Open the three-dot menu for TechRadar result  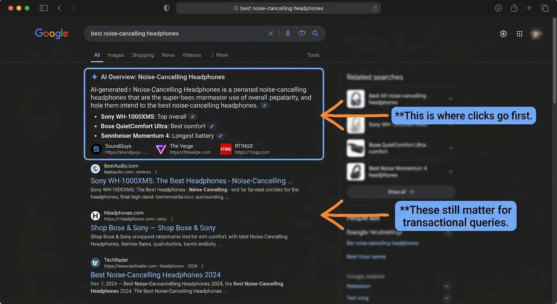pyautogui.click(x=203, y=266)
